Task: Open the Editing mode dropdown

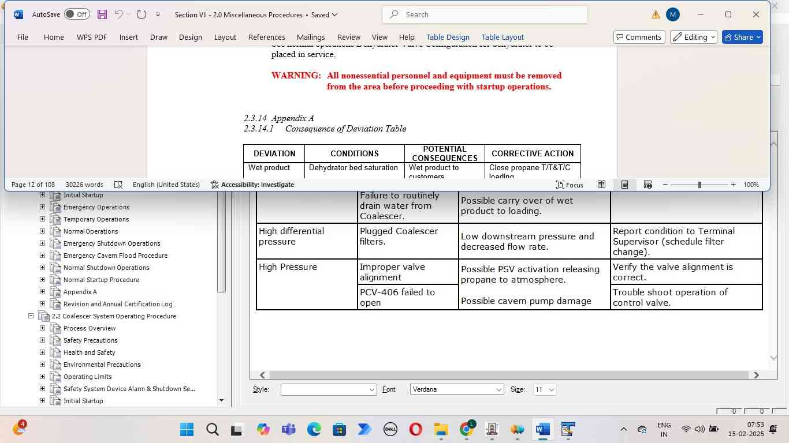Action: point(694,37)
